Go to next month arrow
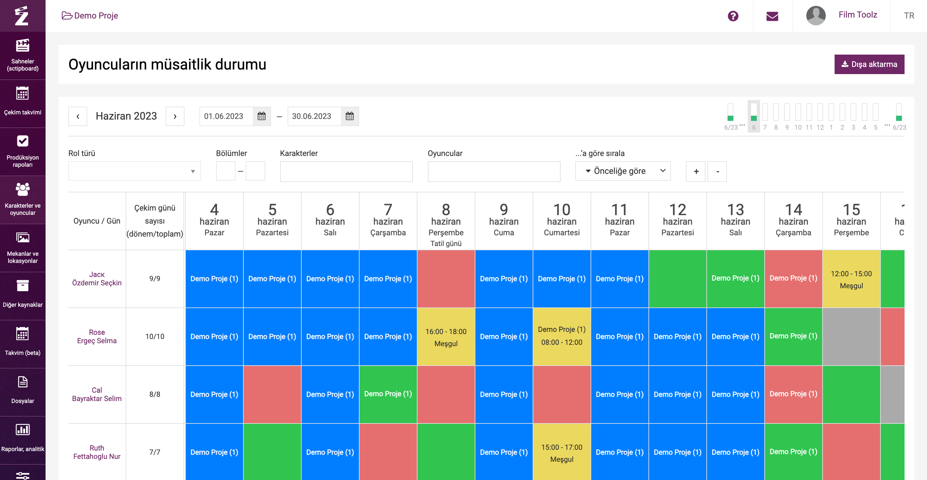The image size is (927, 480). pyautogui.click(x=175, y=116)
